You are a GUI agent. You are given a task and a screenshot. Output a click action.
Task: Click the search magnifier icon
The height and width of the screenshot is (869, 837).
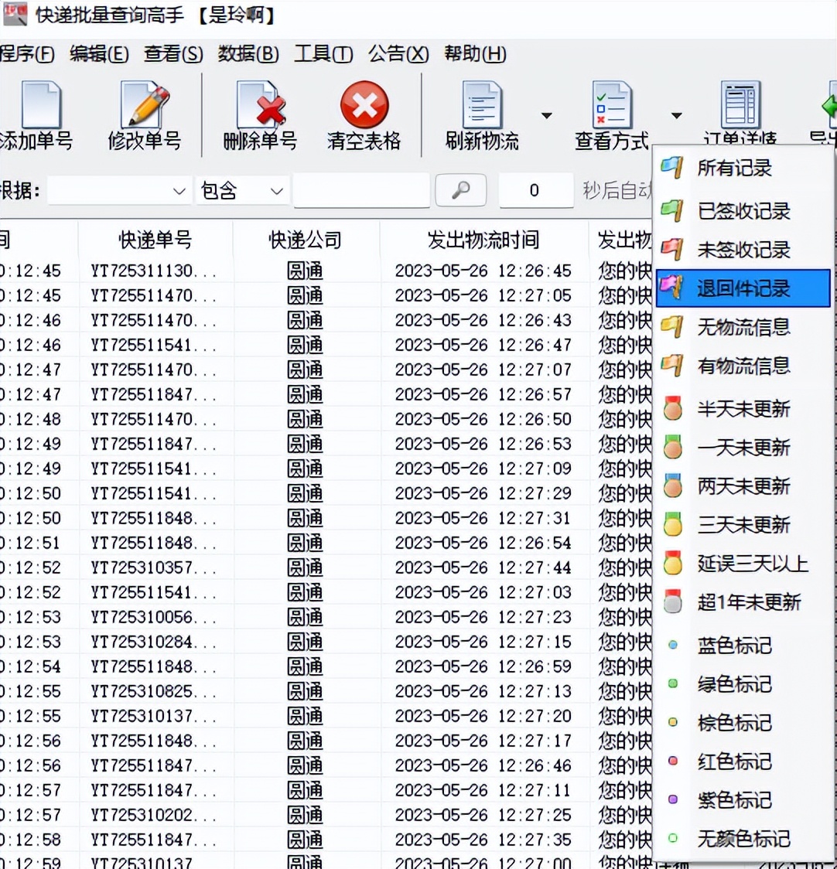460,190
